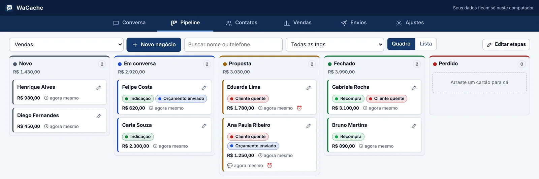This screenshot has height=179, width=539.
Task: Click chat bubble icon on Ana Paula Ribeiro card
Action: 230,166
